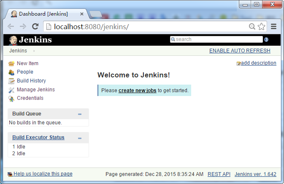Click the Jenkins breadcrumb link
The image size is (284, 184).
[18, 51]
